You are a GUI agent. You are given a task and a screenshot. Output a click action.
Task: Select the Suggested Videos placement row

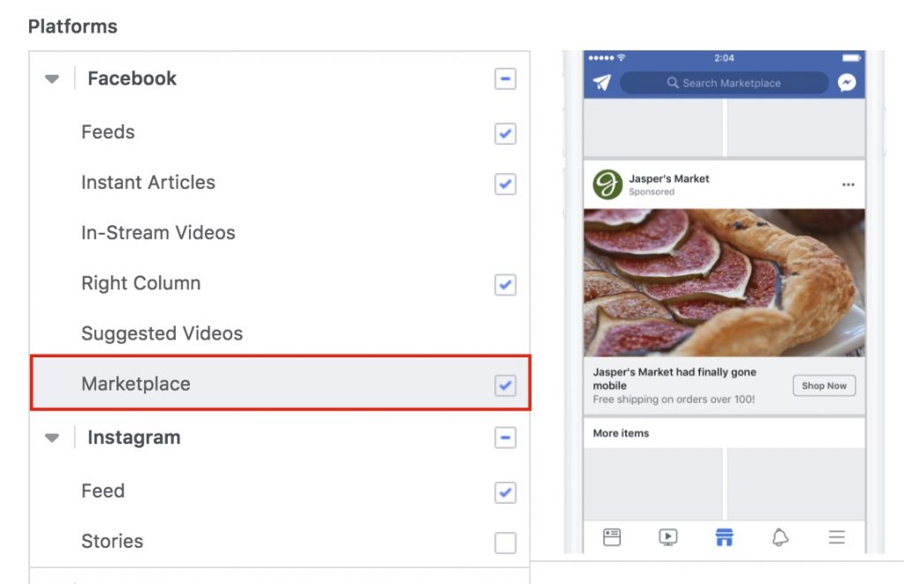[280, 333]
